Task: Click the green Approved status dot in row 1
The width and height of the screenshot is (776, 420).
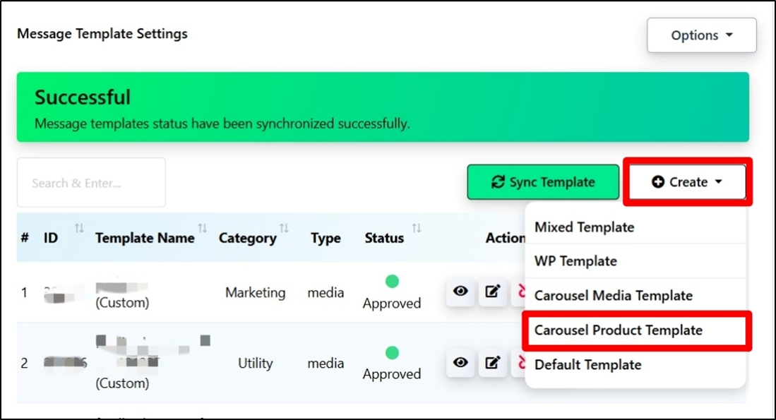Action: pos(392,282)
